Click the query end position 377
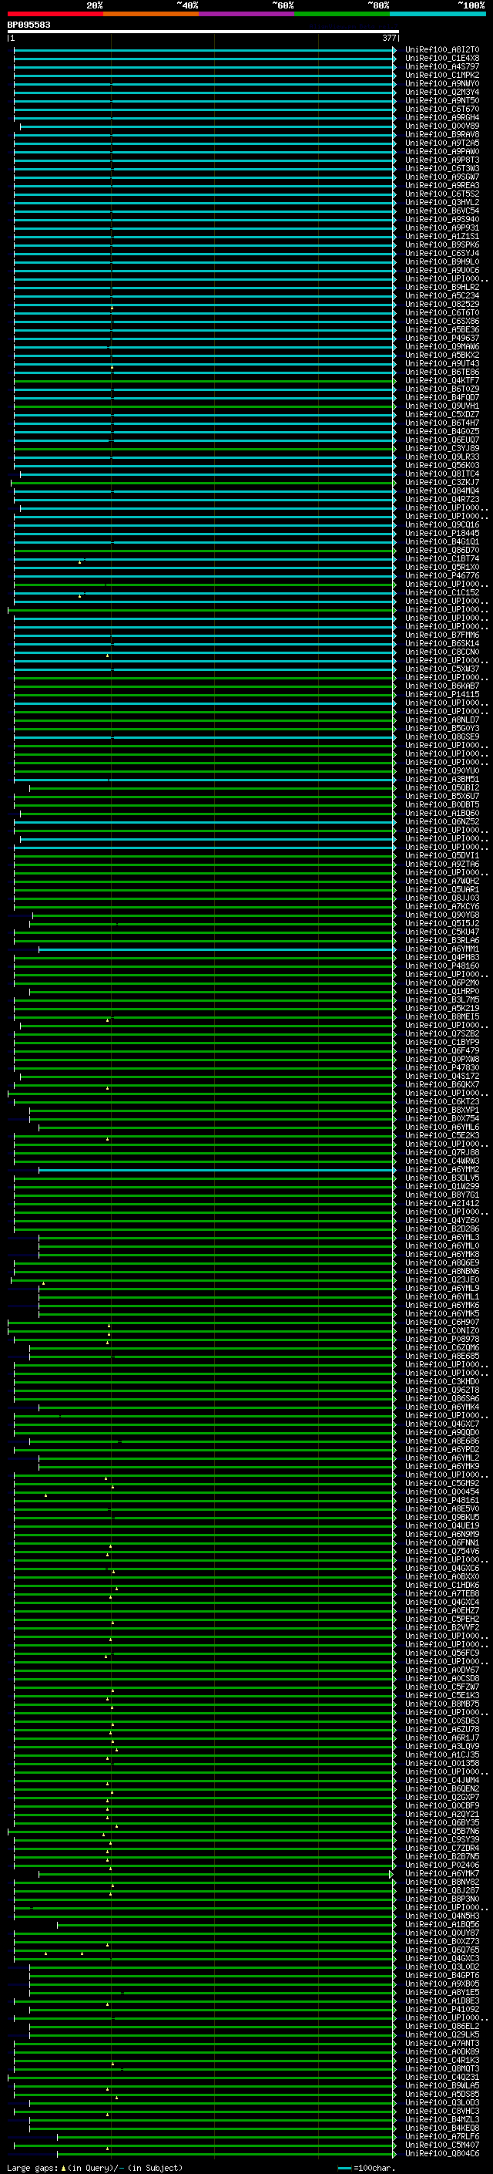The height and width of the screenshot is (2174, 493). coord(388,38)
